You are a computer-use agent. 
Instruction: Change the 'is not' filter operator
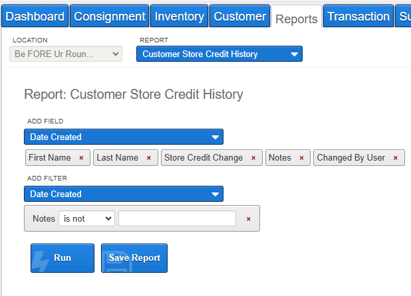tap(86, 218)
